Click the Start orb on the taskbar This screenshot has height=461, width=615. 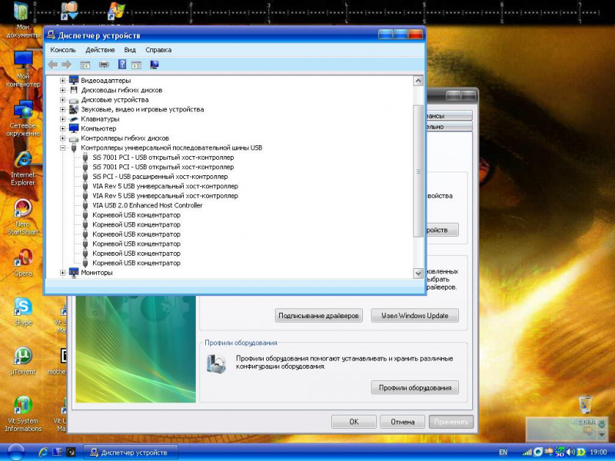click(x=15, y=452)
